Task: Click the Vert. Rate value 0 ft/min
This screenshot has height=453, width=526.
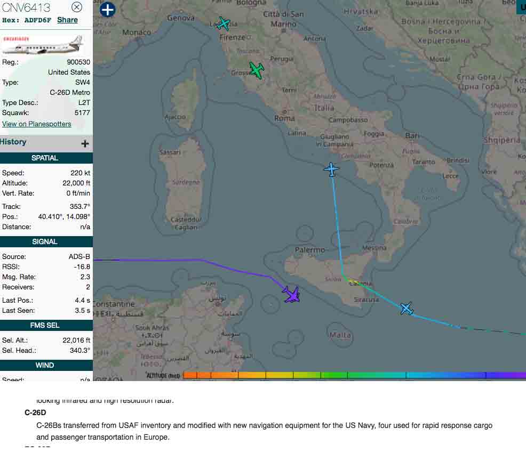Action: pyautogui.click(x=78, y=193)
